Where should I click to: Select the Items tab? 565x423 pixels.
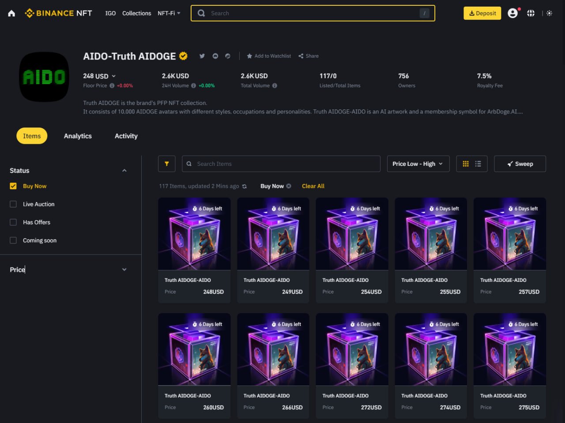pos(32,136)
